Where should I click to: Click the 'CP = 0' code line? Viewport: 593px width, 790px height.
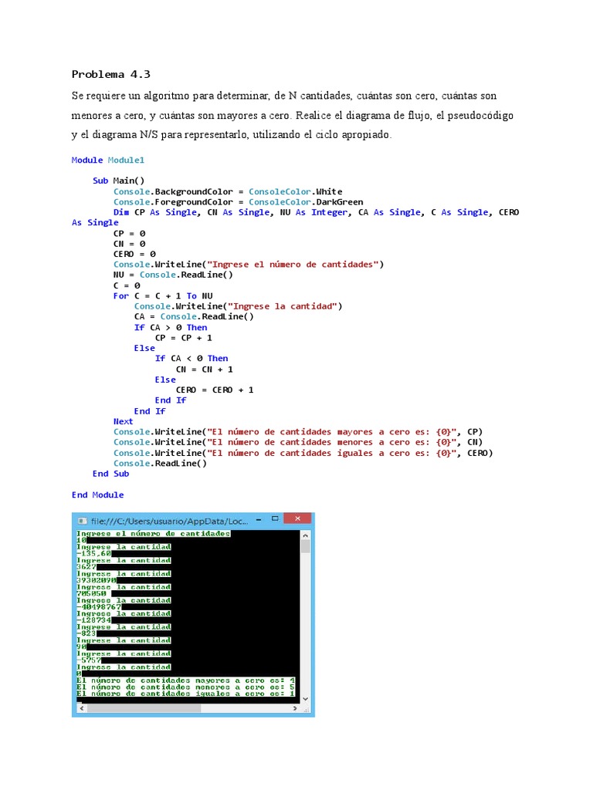130,234
